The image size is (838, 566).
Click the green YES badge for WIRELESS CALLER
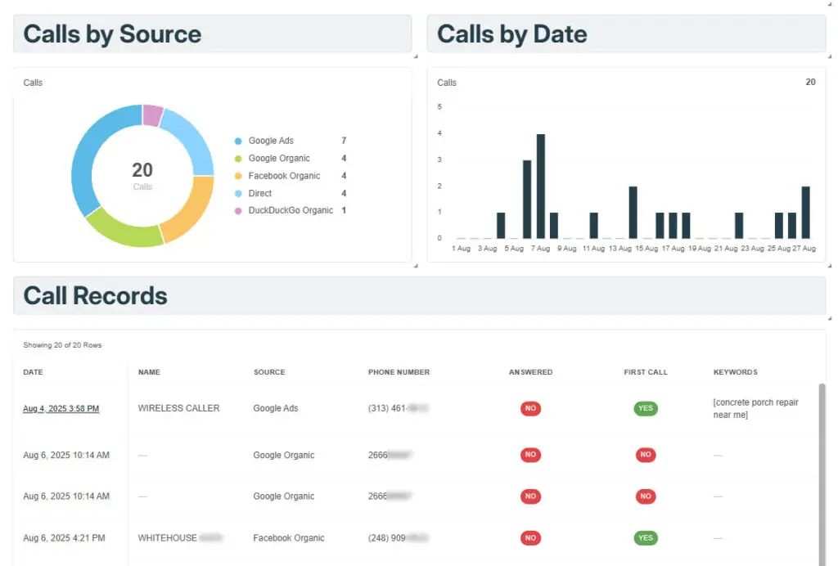[645, 408]
